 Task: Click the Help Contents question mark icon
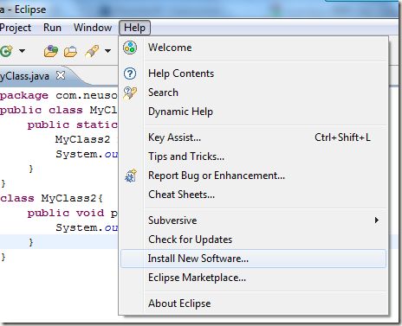click(130, 74)
